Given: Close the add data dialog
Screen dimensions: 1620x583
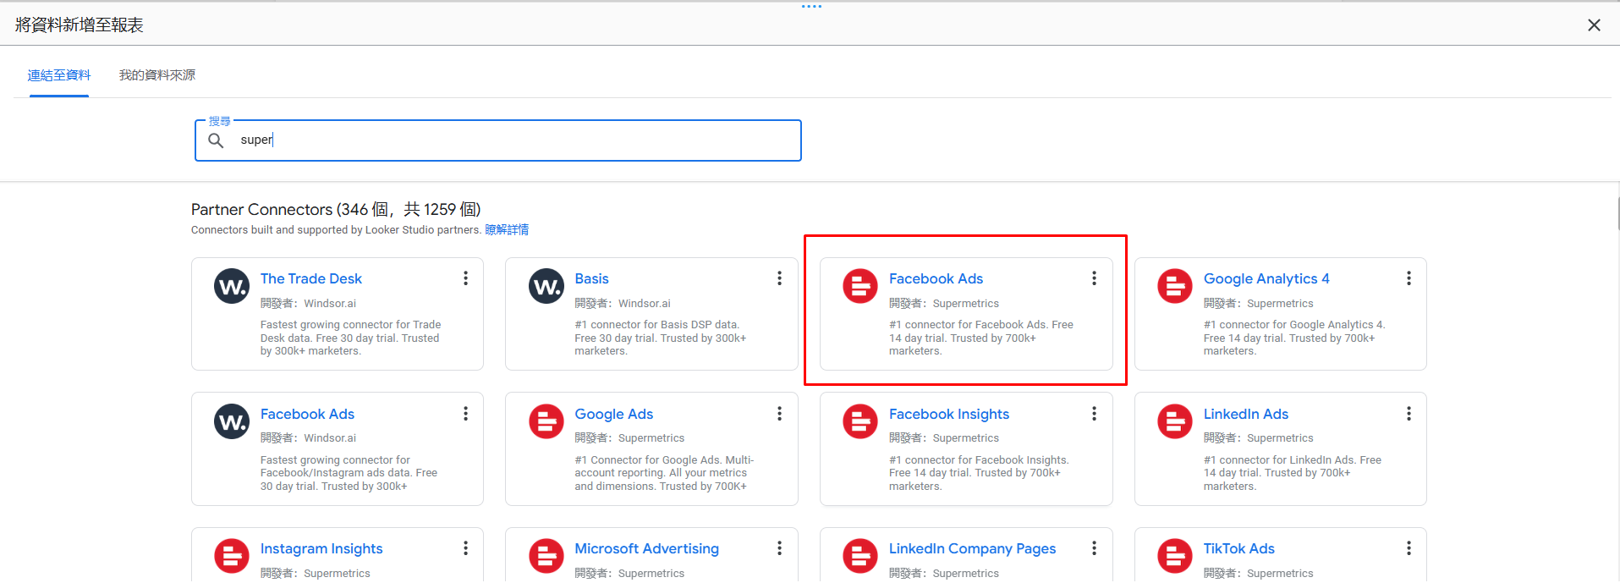Looking at the screenshot, I should tap(1594, 25).
